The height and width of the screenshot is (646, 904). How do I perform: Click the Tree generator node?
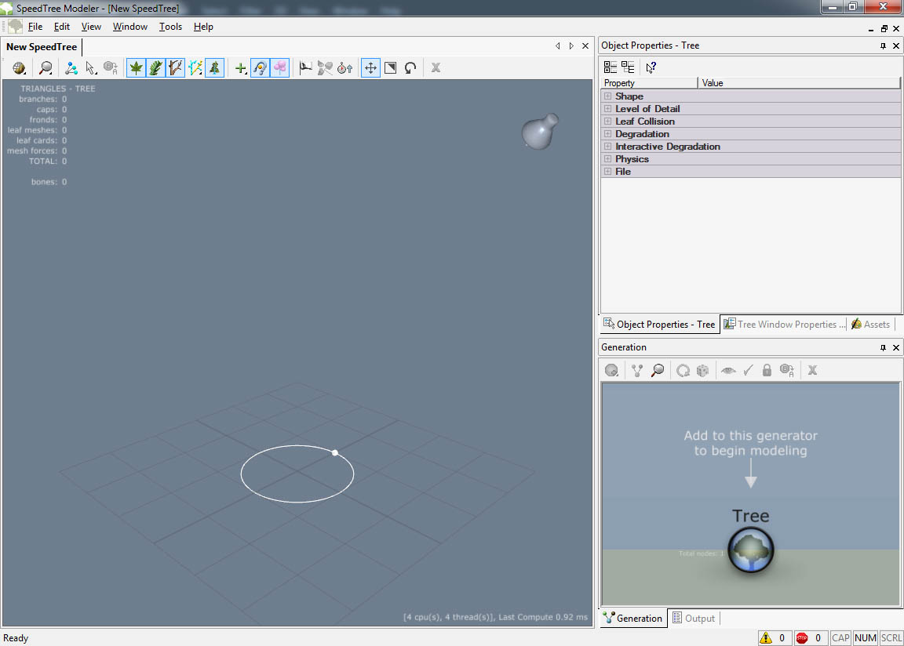click(x=751, y=550)
